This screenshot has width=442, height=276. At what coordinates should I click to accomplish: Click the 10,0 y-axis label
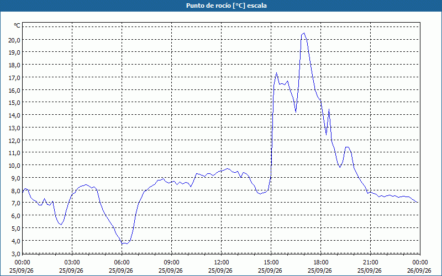pyautogui.click(x=14, y=165)
